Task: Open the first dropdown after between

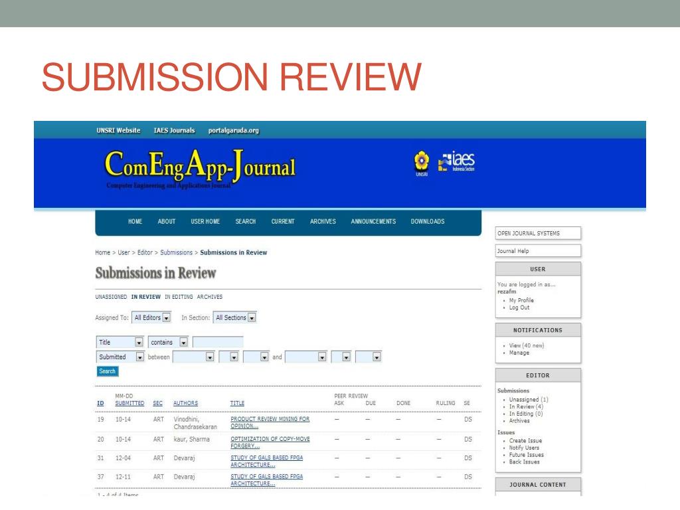Action: pyautogui.click(x=193, y=357)
